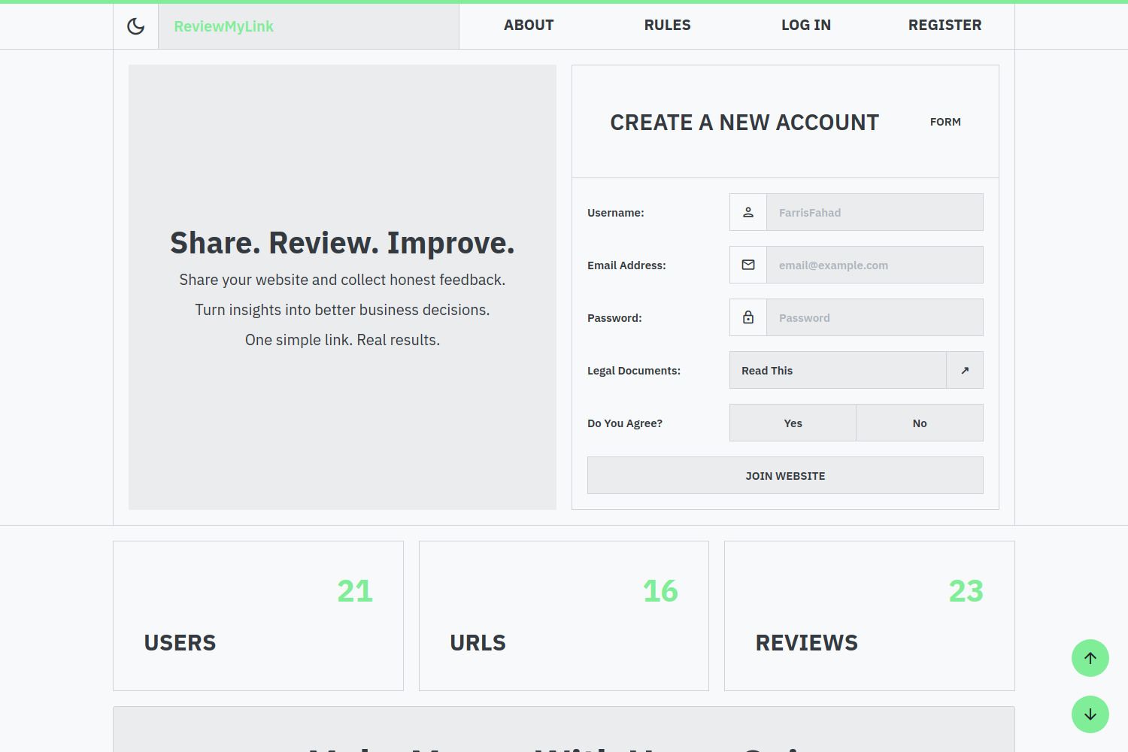Click the reviews count 23

point(966,591)
